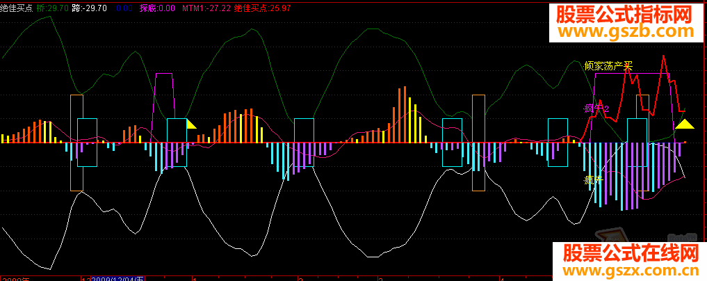
Task: Click the 绝佳买点 indicator title
Action: (16, 8)
